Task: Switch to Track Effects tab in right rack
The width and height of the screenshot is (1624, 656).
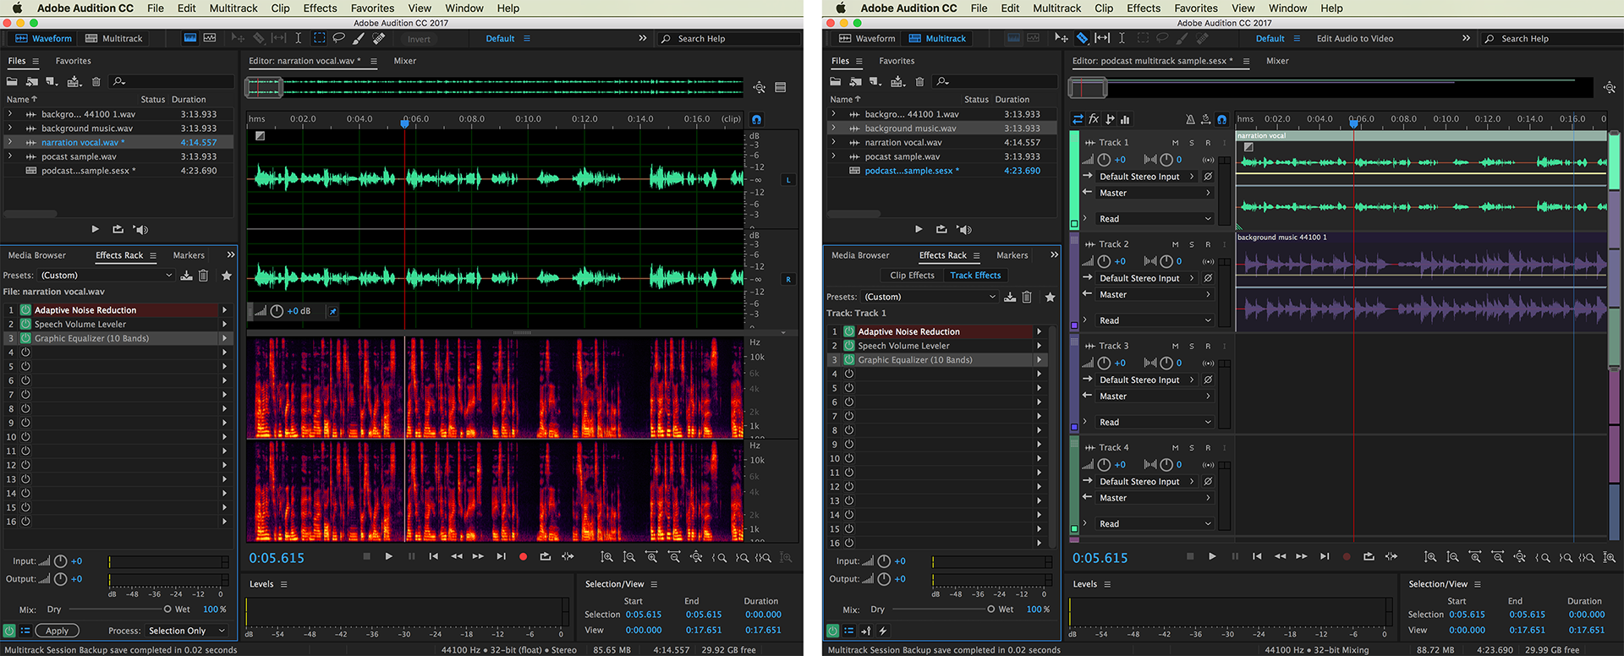Action: [975, 275]
